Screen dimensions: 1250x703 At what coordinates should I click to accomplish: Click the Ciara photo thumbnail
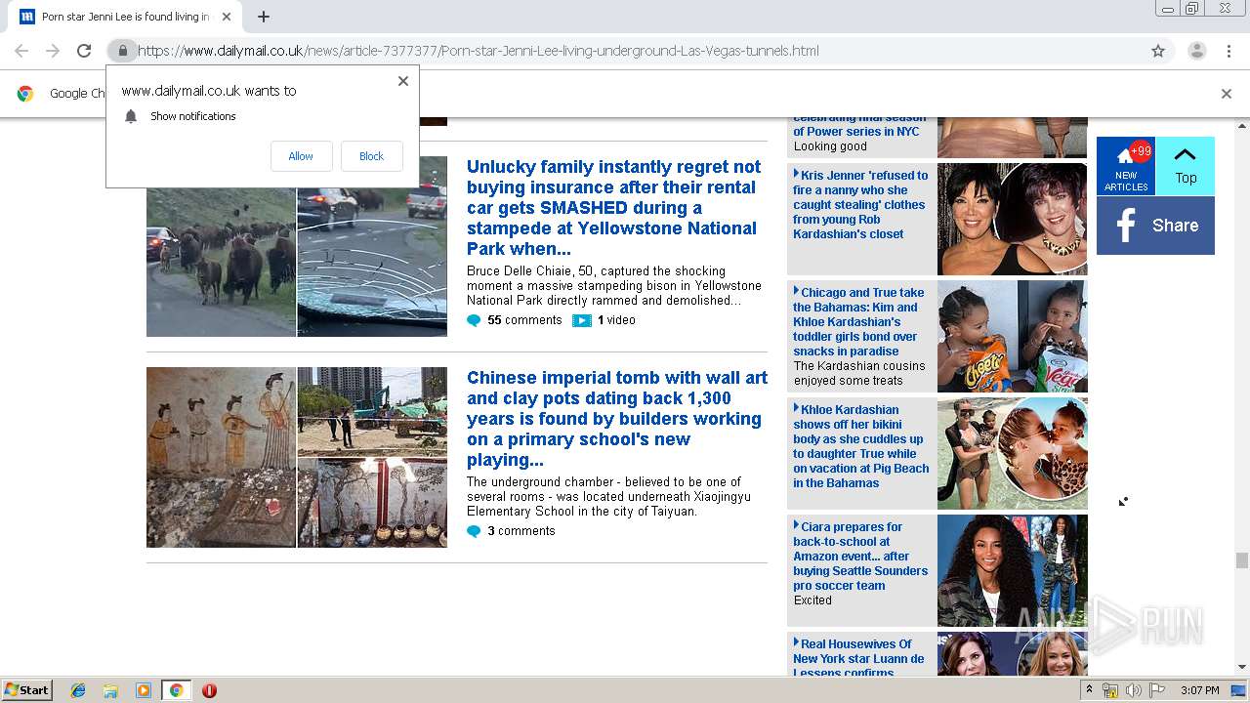(1013, 570)
